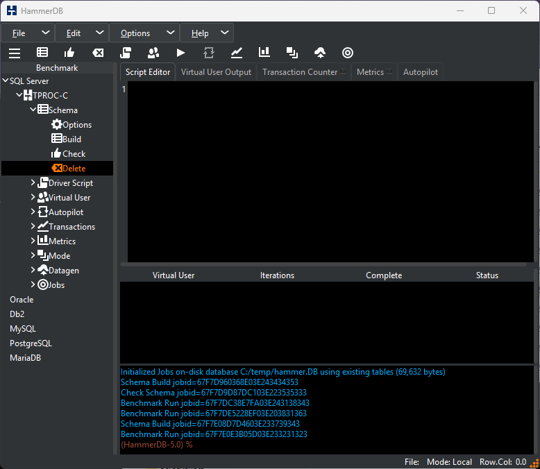Click the Autopilot icon in tree
Image resolution: width=540 pixels, height=469 pixels.
(43, 212)
